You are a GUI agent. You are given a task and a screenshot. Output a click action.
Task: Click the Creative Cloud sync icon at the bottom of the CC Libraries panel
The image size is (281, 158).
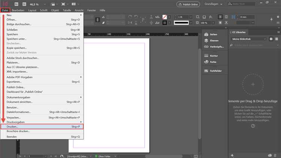(270, 155)
